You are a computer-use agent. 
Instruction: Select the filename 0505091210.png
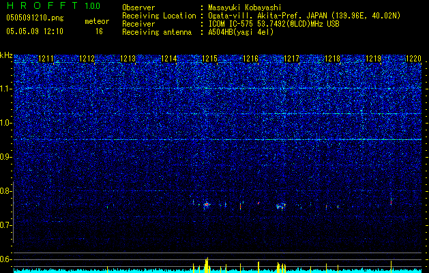(35, 18)
